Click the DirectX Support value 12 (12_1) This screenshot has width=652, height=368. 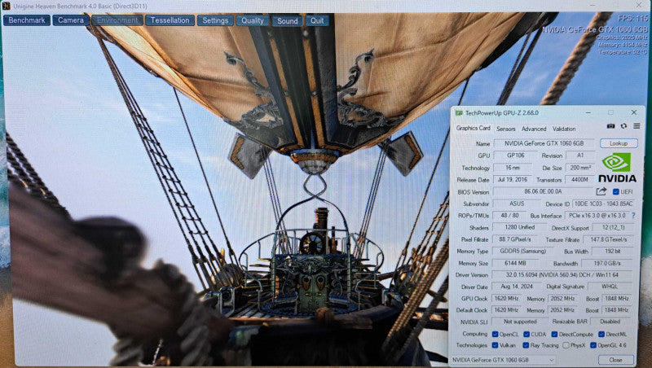tap(613, 227)
